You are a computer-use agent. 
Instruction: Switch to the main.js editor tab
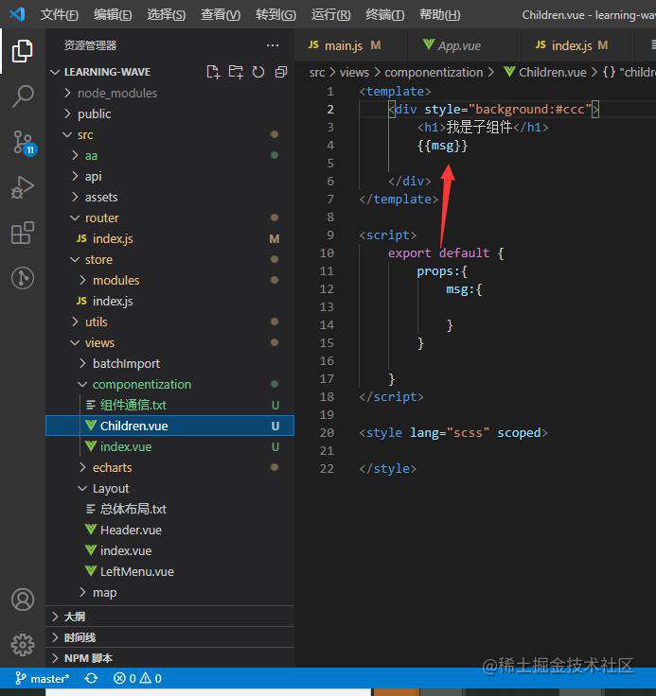click(349, 45)
